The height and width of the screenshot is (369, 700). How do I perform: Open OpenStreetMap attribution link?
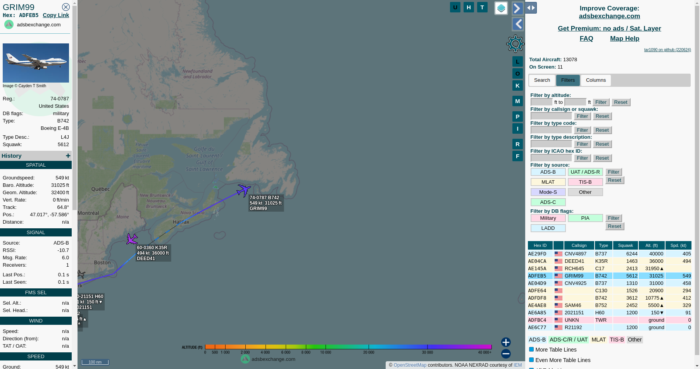410,365
